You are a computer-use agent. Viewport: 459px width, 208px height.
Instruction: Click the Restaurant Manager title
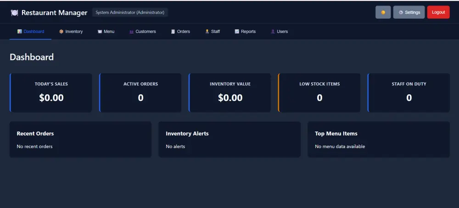pyautogui.click(x=55, y=12)
